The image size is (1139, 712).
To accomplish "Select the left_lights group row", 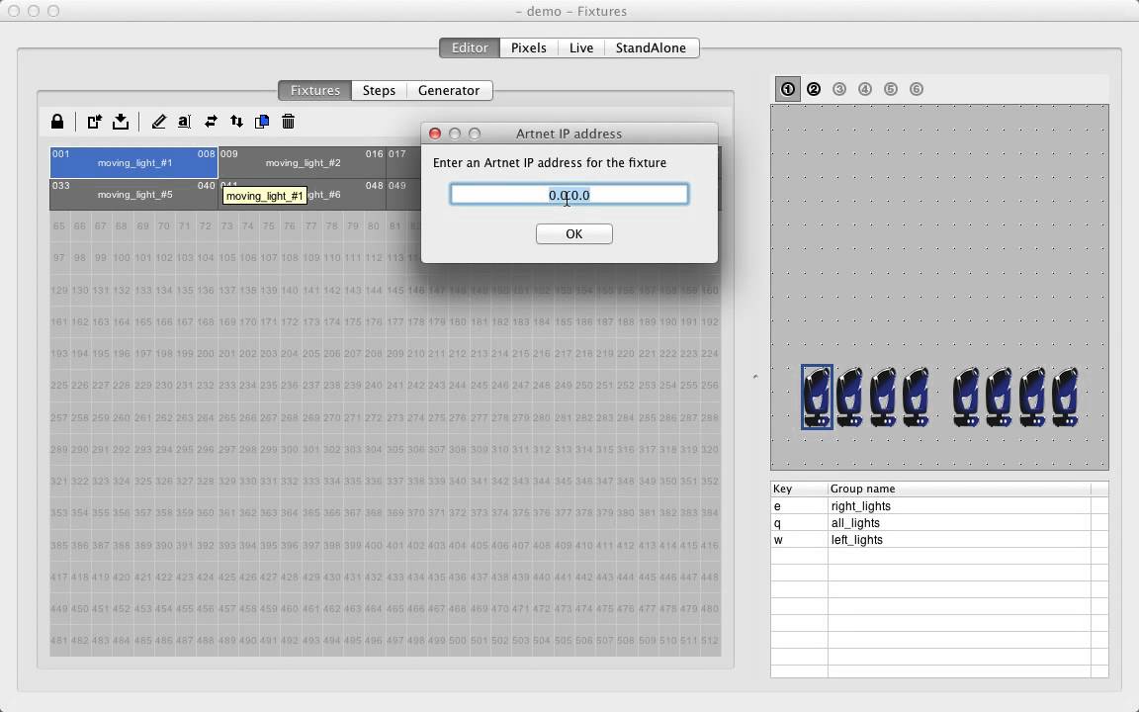I will pyautogui.click(x=939, y=540).
